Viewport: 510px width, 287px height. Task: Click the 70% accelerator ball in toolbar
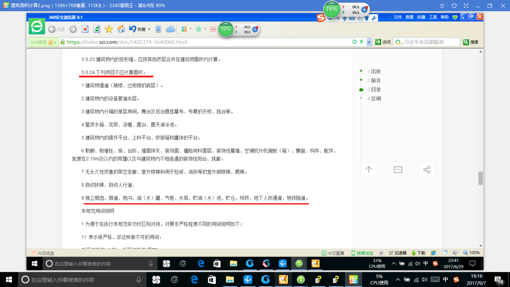click(226, 29)
